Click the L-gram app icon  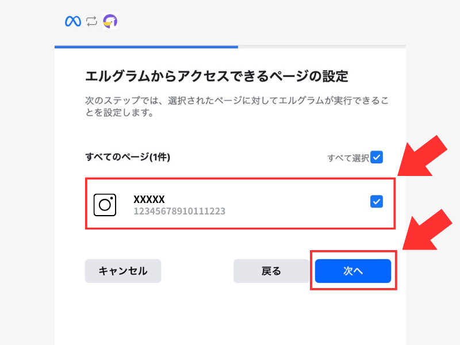[109, 21]
